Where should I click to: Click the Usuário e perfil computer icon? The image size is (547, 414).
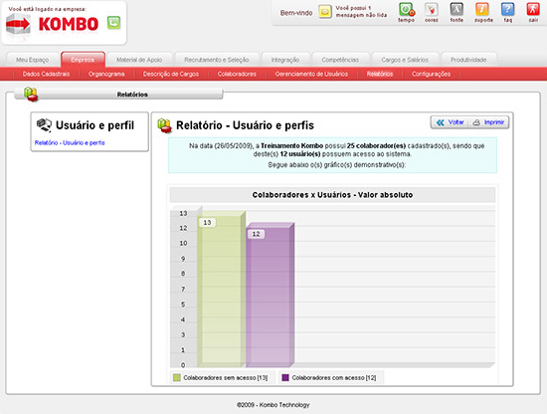click(44, 125)
